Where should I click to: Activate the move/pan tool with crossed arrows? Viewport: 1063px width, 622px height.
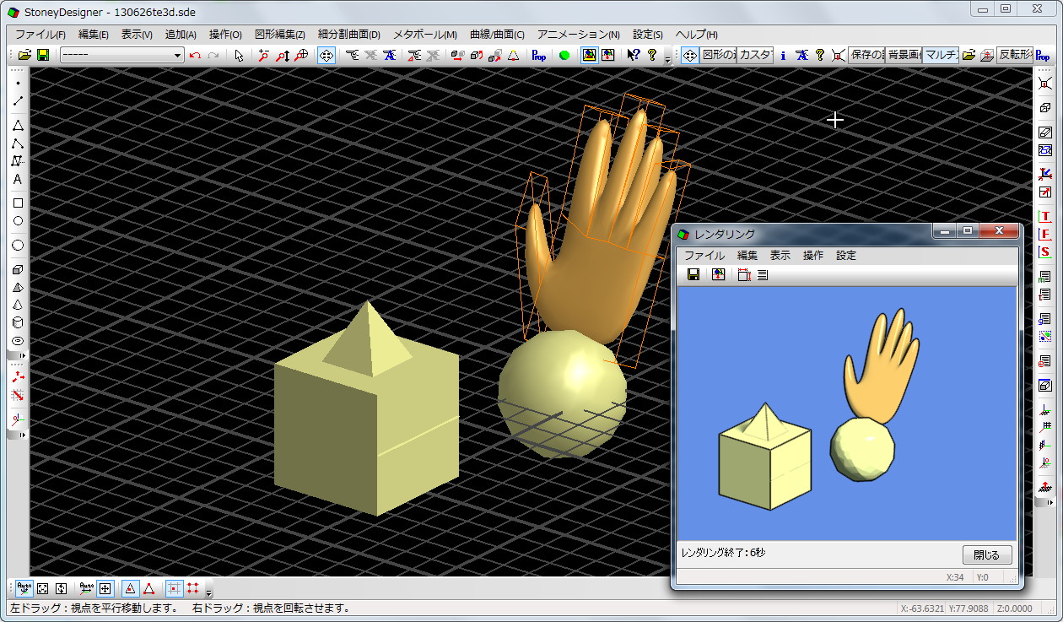(x=326, y=54)
